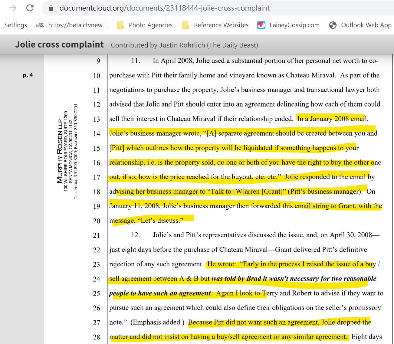Click the 'p. 4' page label
This screenshot has width=394, height=344.
28,75
